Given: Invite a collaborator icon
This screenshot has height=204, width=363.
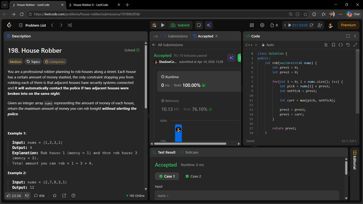Looking at the screenshot, I should tap(320, 25).
